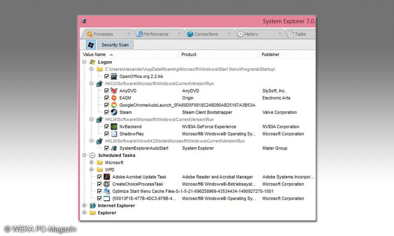This screenshot has width=394, height=236.
Task: Uncheck the AnyDVD startup checkbox
Action: pyautogui.click(x=107, y=91)
